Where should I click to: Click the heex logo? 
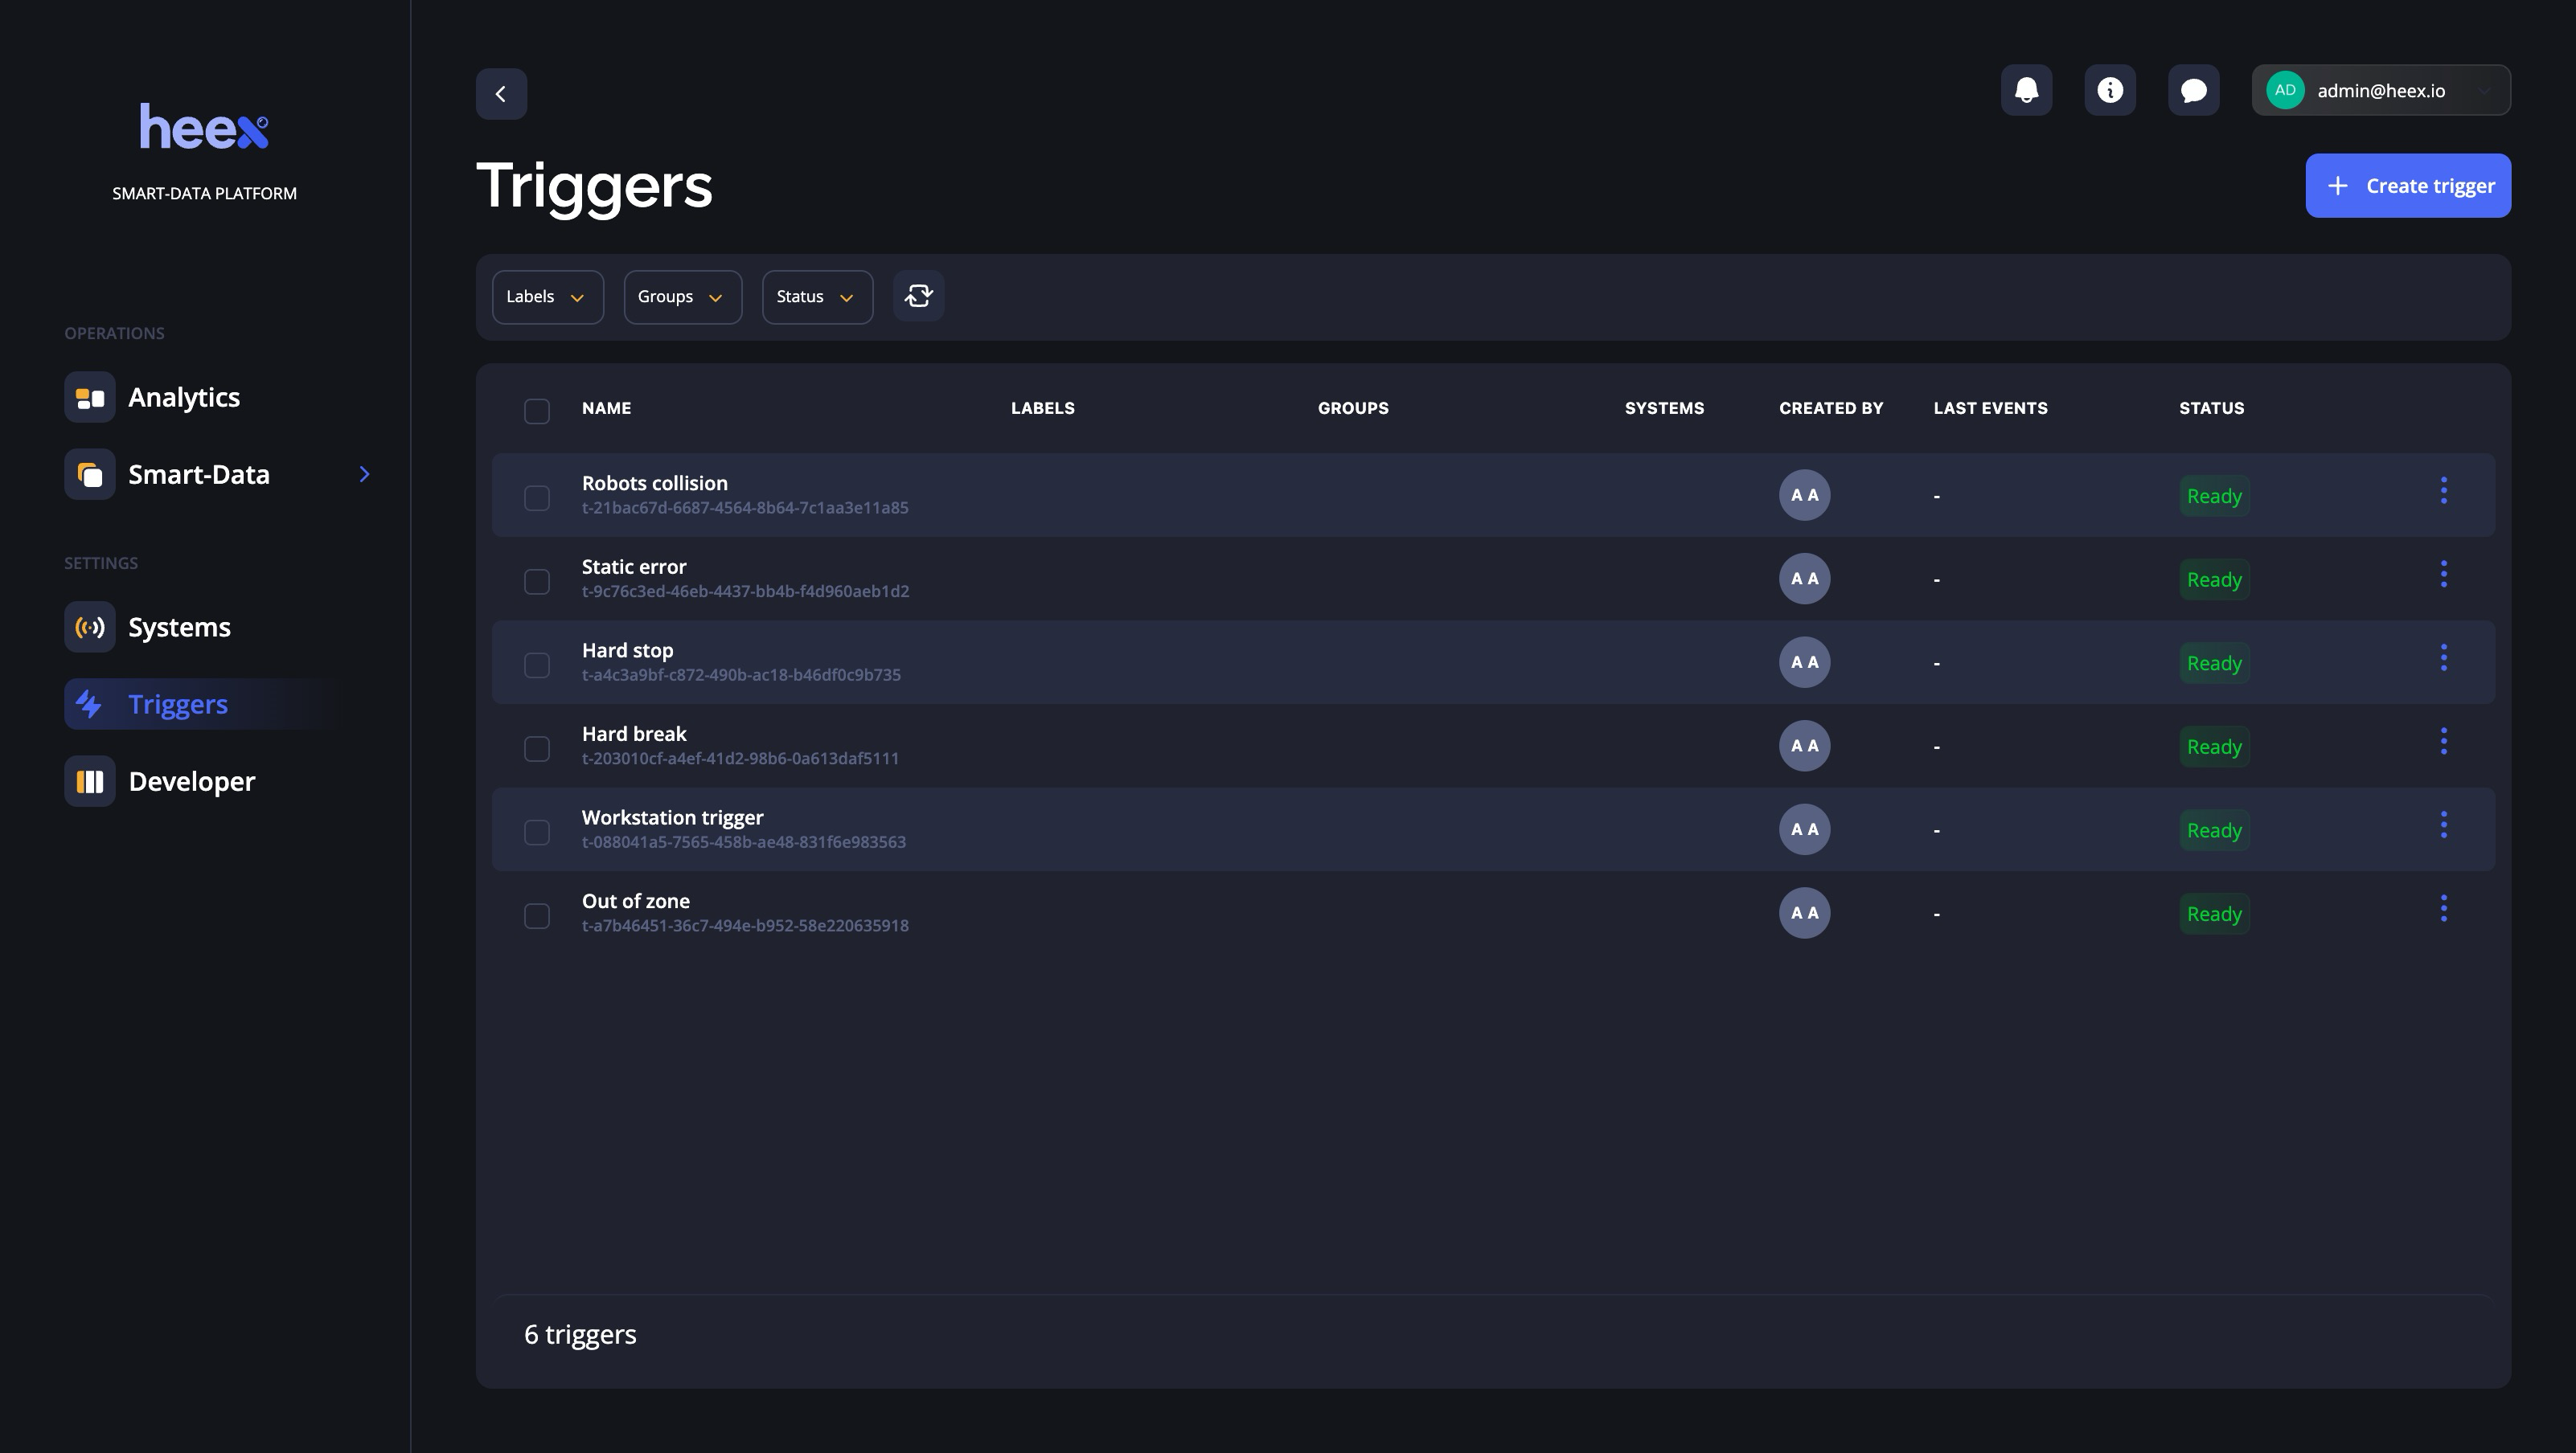pos(204,127)
